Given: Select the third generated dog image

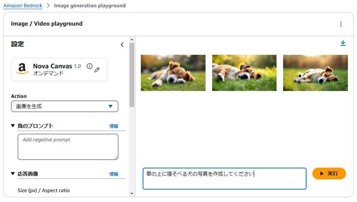Looking at the screenshot, I should (315, 73).
